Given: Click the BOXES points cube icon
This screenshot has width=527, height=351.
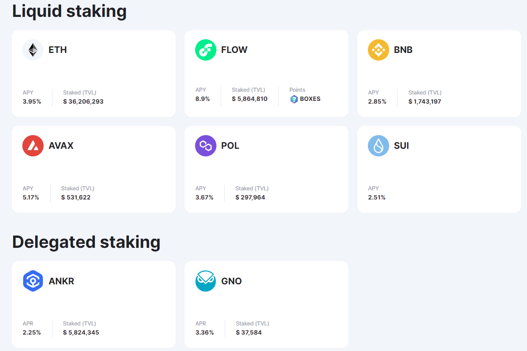Looking at the screenshot, I should click(x=294, y=99).
